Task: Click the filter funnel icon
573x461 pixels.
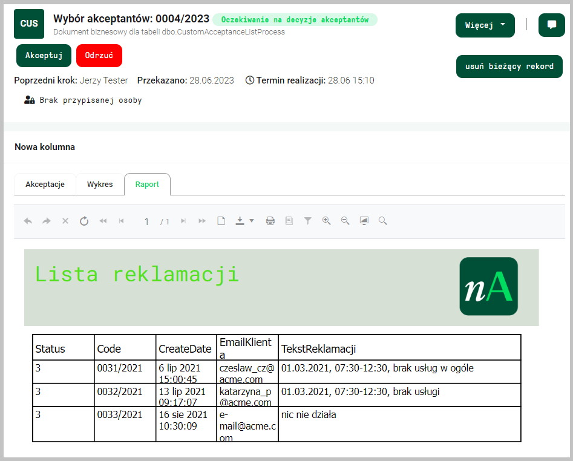Action: 308,221
